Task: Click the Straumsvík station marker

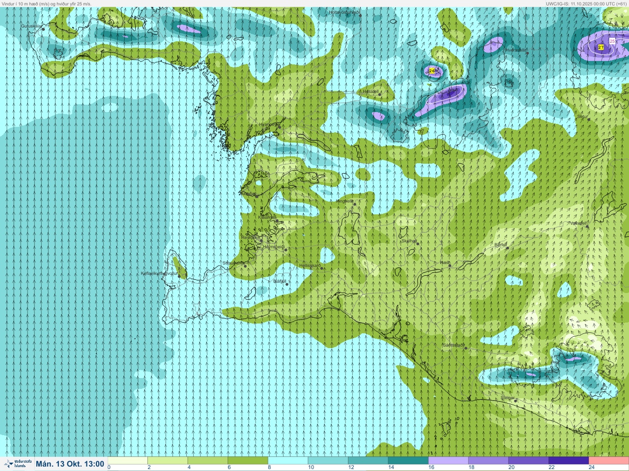Action: pyautogui.click(x=245, y=266)
